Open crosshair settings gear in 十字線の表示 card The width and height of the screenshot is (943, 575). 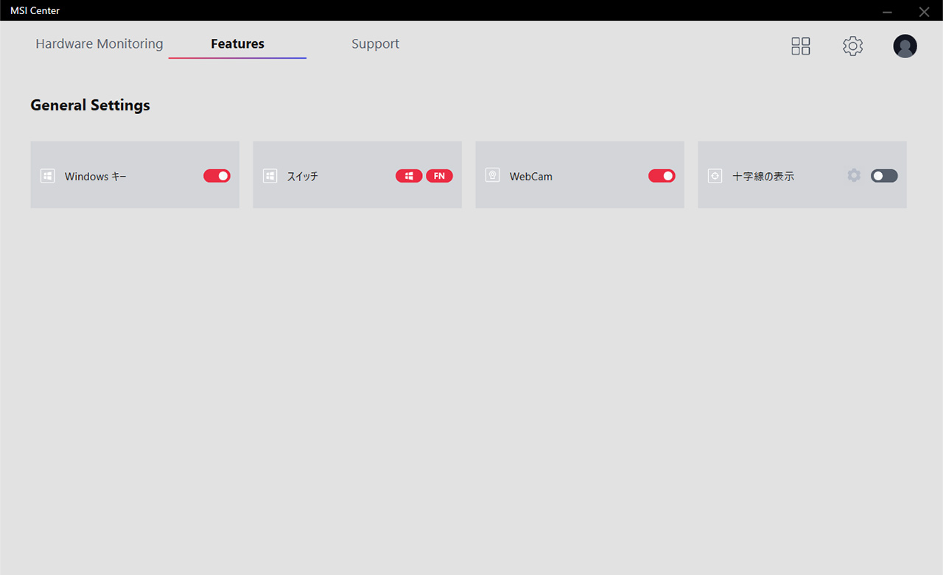click(x=854, y=175)
